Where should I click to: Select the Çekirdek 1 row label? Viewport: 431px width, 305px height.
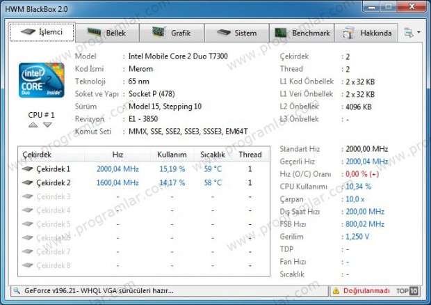click(x=54, y=169)
